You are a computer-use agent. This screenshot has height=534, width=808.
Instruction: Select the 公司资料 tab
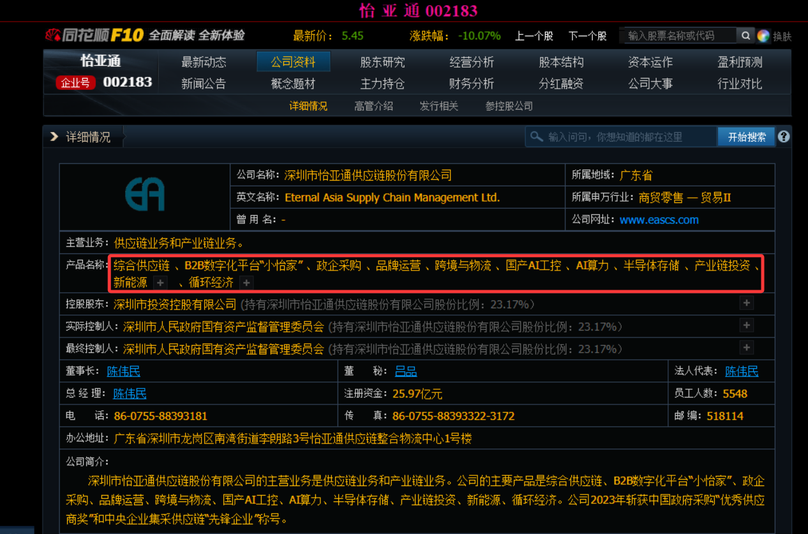pyautogui.click(x=293, y=62)
